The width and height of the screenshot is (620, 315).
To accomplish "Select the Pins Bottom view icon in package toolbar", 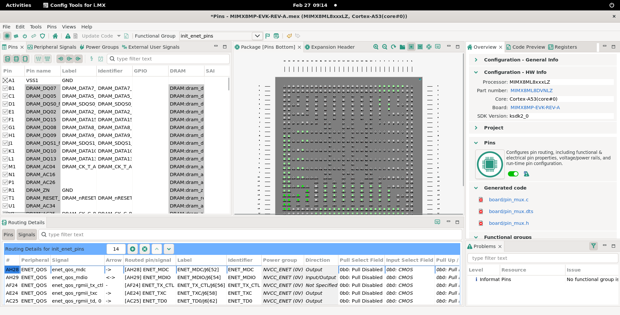I will [411, 47].
